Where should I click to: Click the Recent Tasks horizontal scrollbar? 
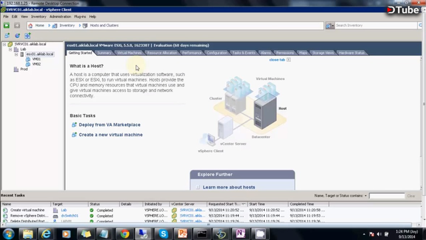coord(208,225)
